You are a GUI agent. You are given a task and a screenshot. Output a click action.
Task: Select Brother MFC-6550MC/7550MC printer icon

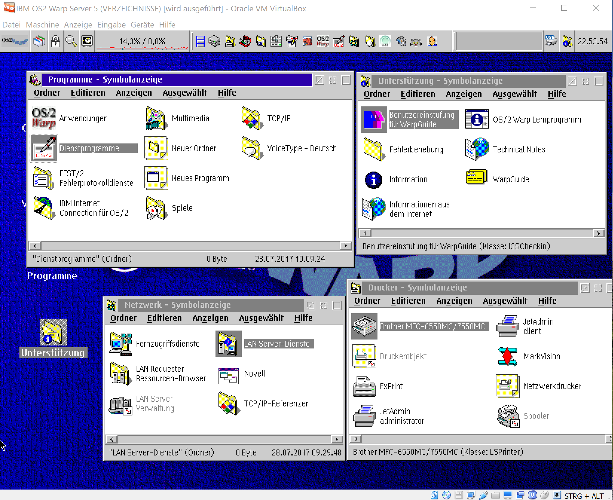click(364, 326)
